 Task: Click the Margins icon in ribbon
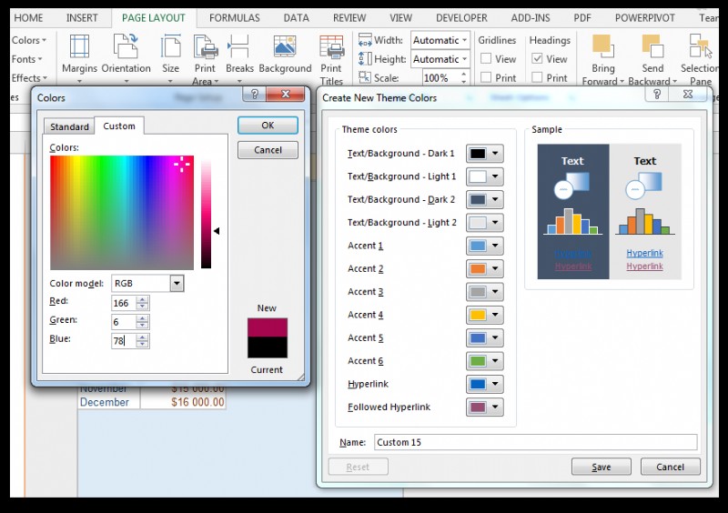[79, 47]
